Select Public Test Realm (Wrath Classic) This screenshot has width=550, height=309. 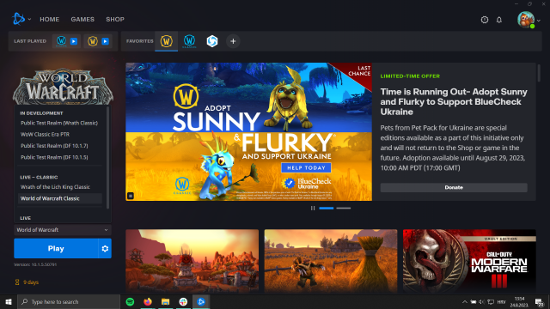tap(59, 123)
